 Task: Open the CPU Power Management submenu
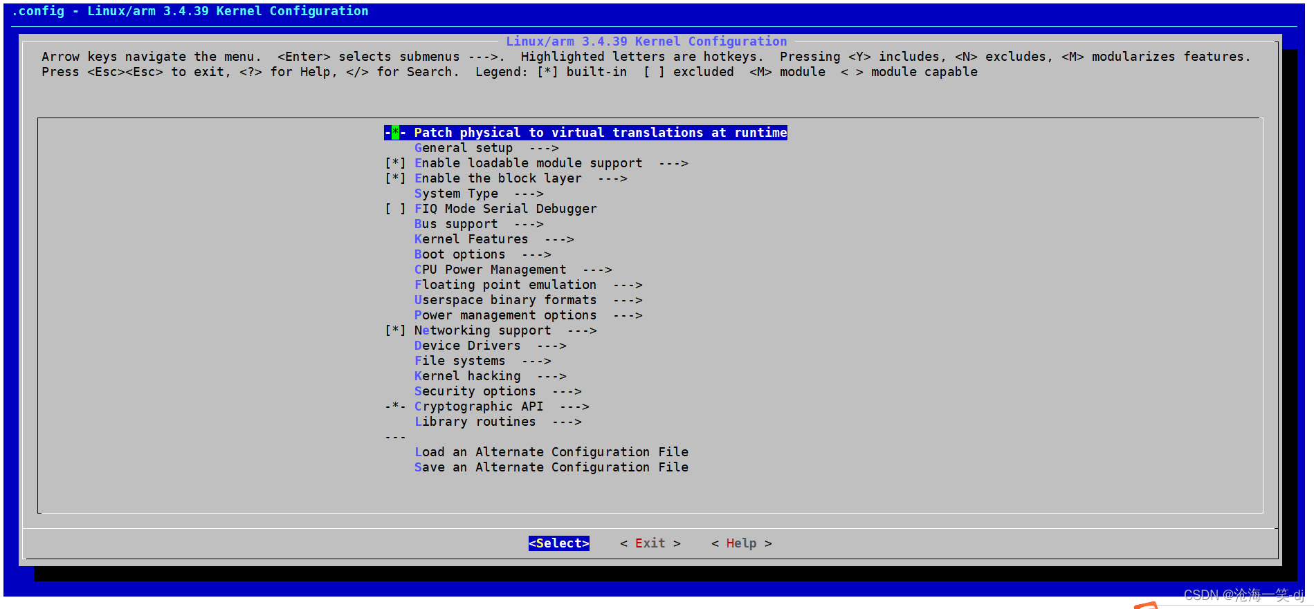(x=513, y=270)
